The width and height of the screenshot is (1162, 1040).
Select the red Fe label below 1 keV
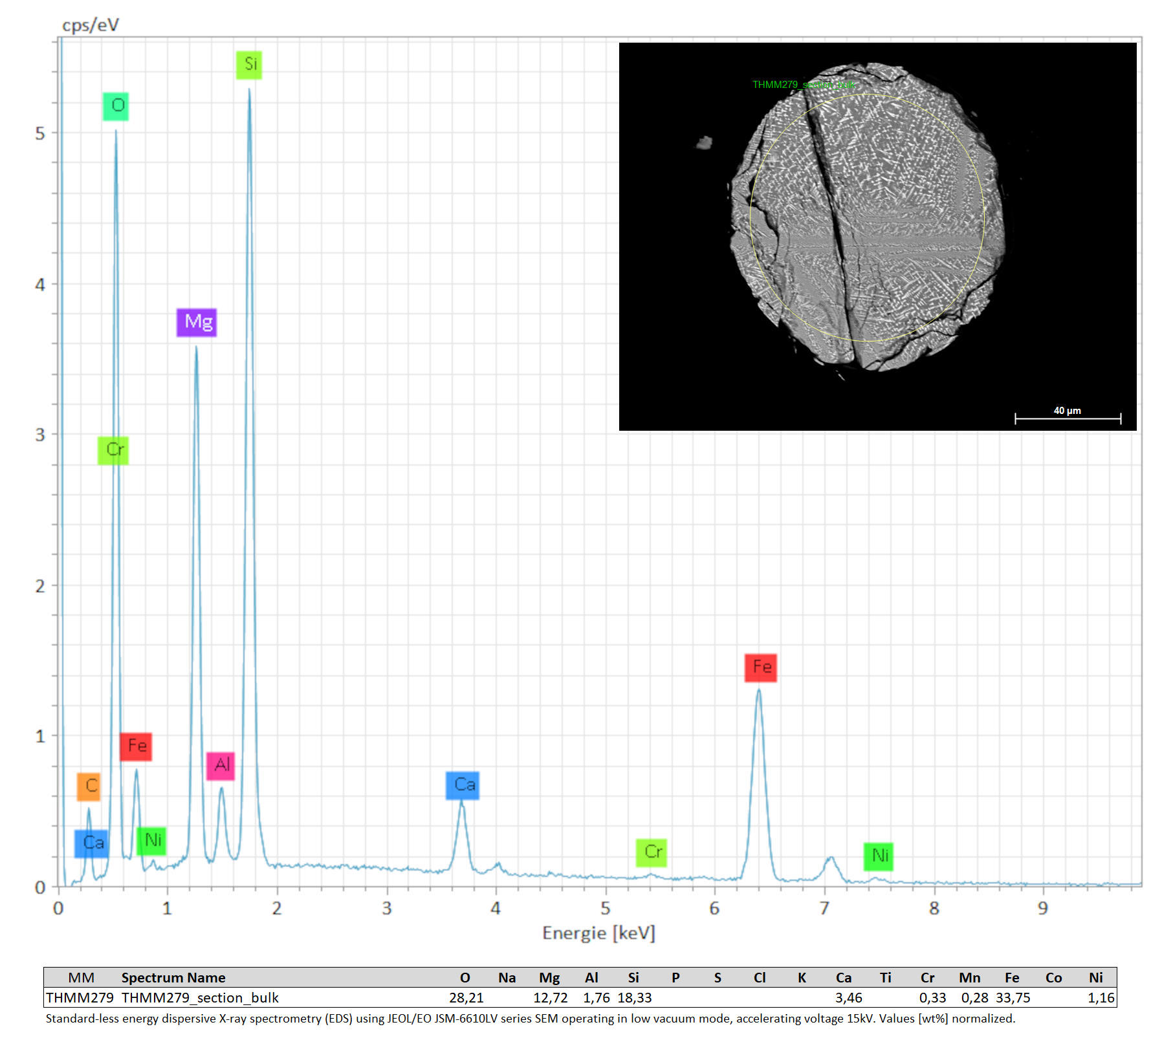(136, 746)
